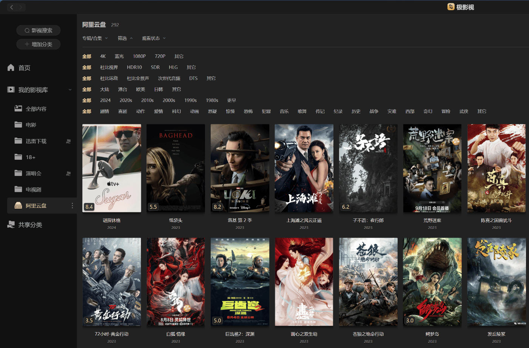This screenshot has height=348, width=529.
Task: Expand the 专辑/合集 dropdown
Action: 95,38
